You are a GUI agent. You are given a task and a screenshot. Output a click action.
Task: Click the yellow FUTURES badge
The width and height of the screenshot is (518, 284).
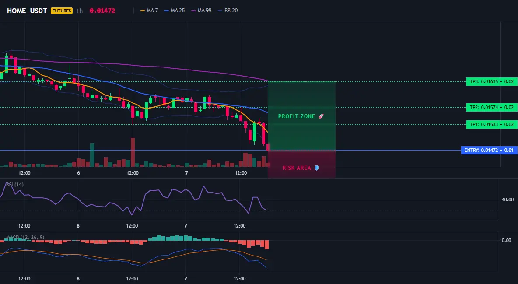click(61, 11)
